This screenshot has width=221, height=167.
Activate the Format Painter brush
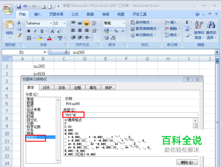tap(19, 35)
